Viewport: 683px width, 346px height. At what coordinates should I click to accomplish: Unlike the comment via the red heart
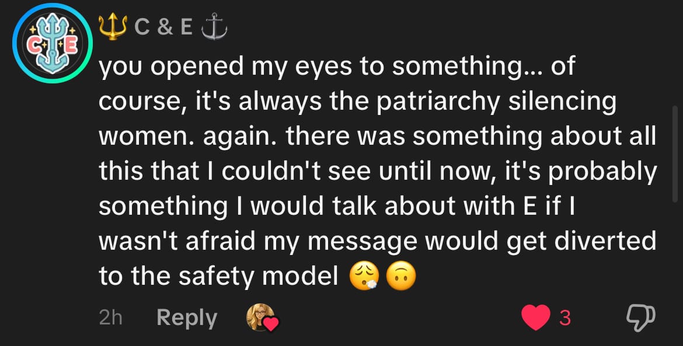(x=535, y=318)
